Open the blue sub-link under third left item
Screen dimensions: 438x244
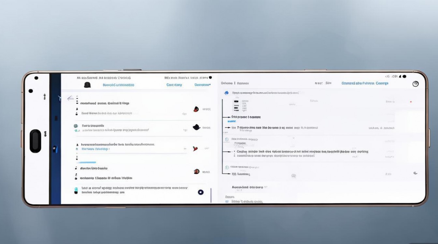[95, 149]
